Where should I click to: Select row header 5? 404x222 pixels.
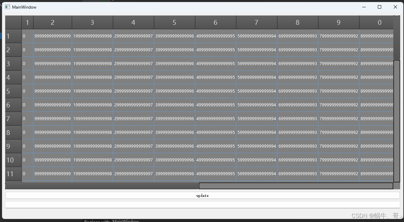[13, 91]
